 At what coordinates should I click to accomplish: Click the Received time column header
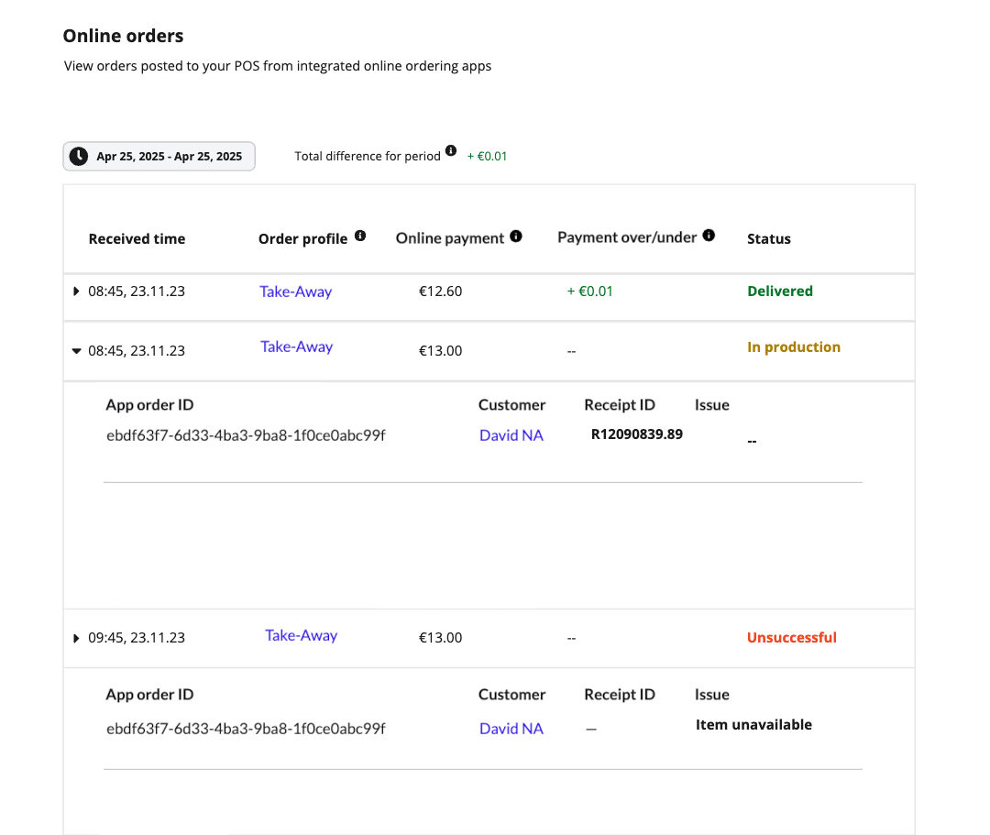137,238
